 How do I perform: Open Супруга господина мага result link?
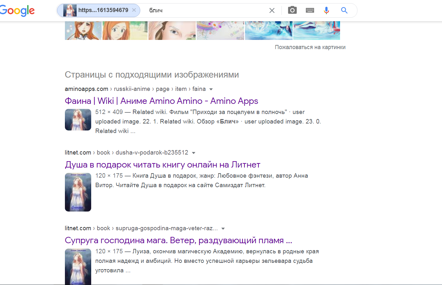click(178, 240)
